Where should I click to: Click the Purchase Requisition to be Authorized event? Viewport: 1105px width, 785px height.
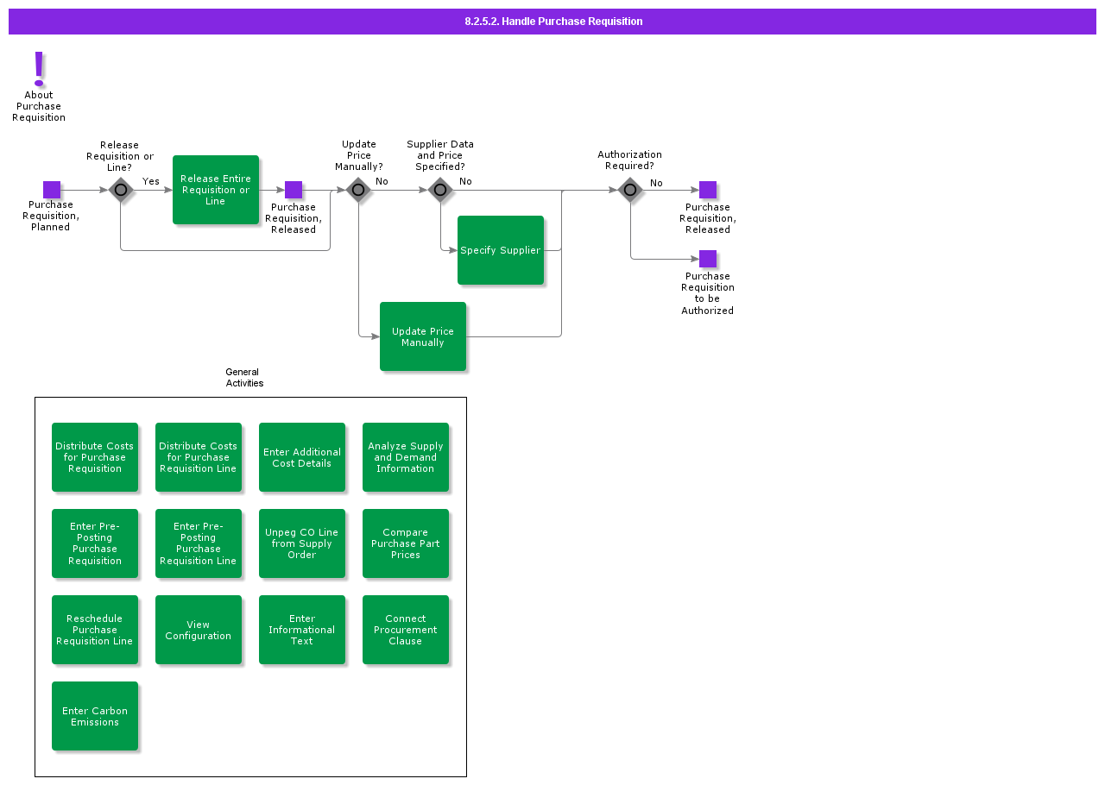click(708, 259)
